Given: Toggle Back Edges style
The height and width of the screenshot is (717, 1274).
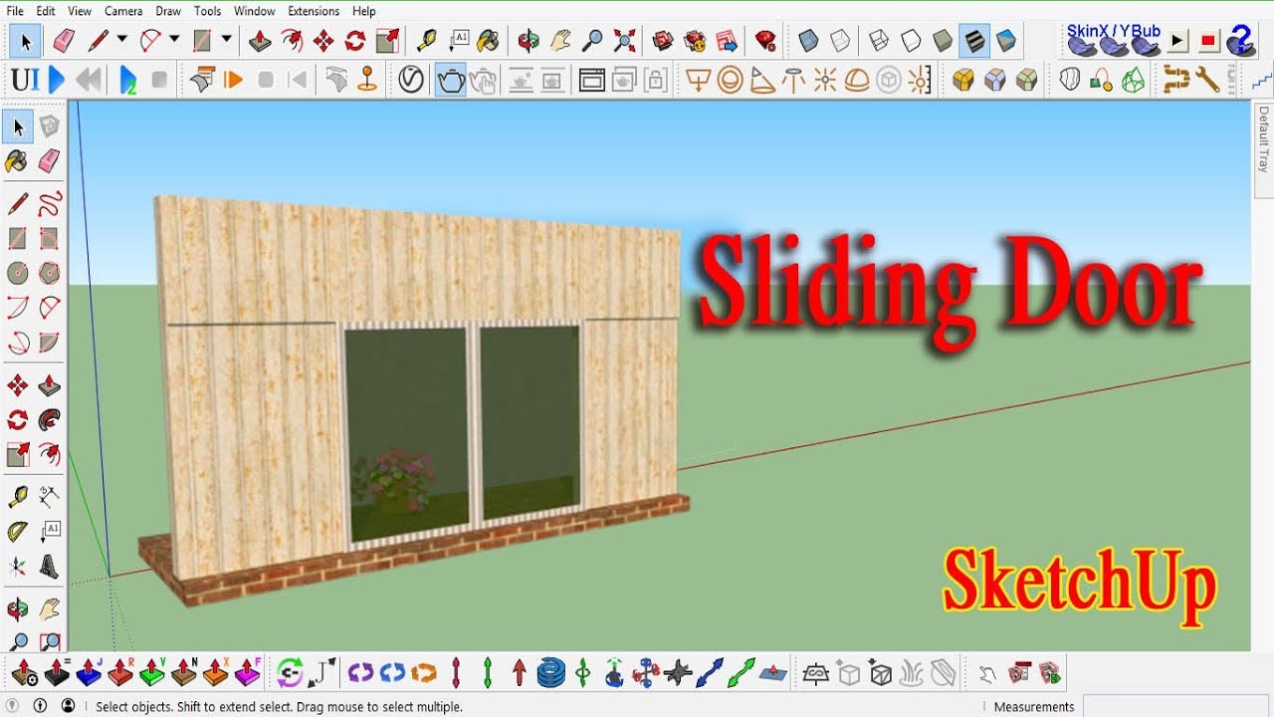Looking at the screenshot, I should click(841, 41).
